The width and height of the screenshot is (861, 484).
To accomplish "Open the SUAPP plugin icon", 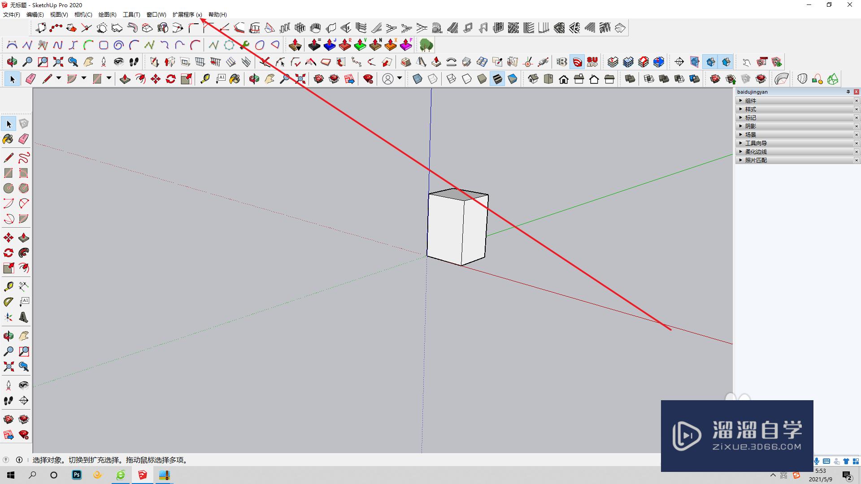I will point(592,62).
